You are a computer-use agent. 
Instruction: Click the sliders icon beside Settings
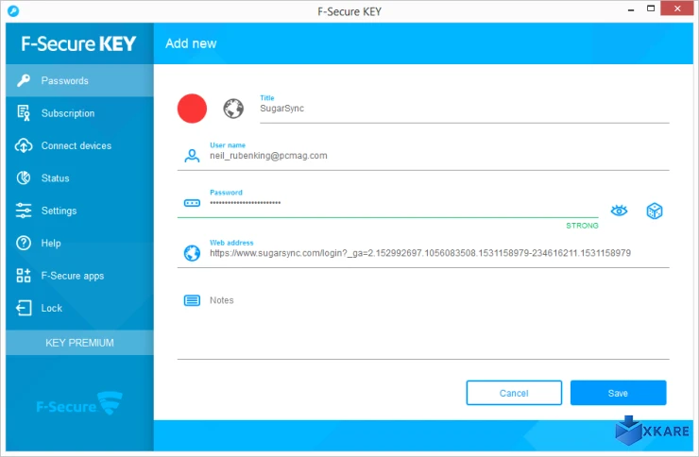(x=24, y=211)
